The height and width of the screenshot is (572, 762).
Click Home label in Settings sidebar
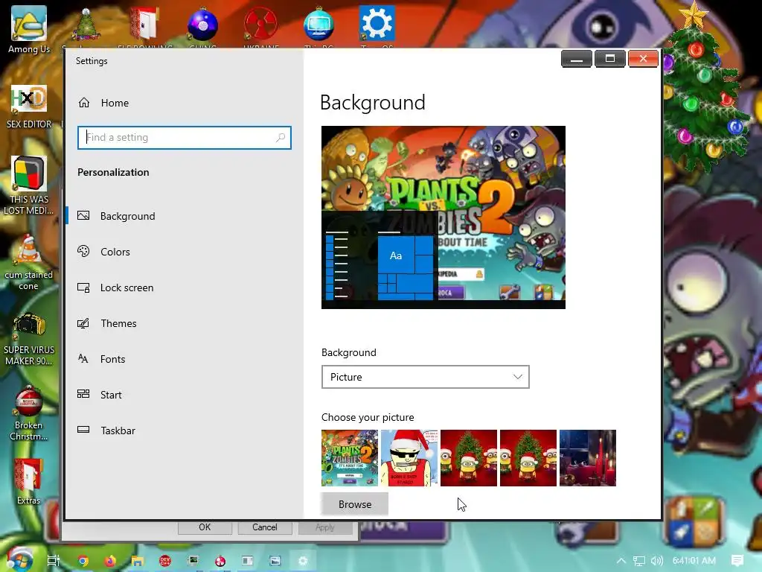(x=115, y=103)
